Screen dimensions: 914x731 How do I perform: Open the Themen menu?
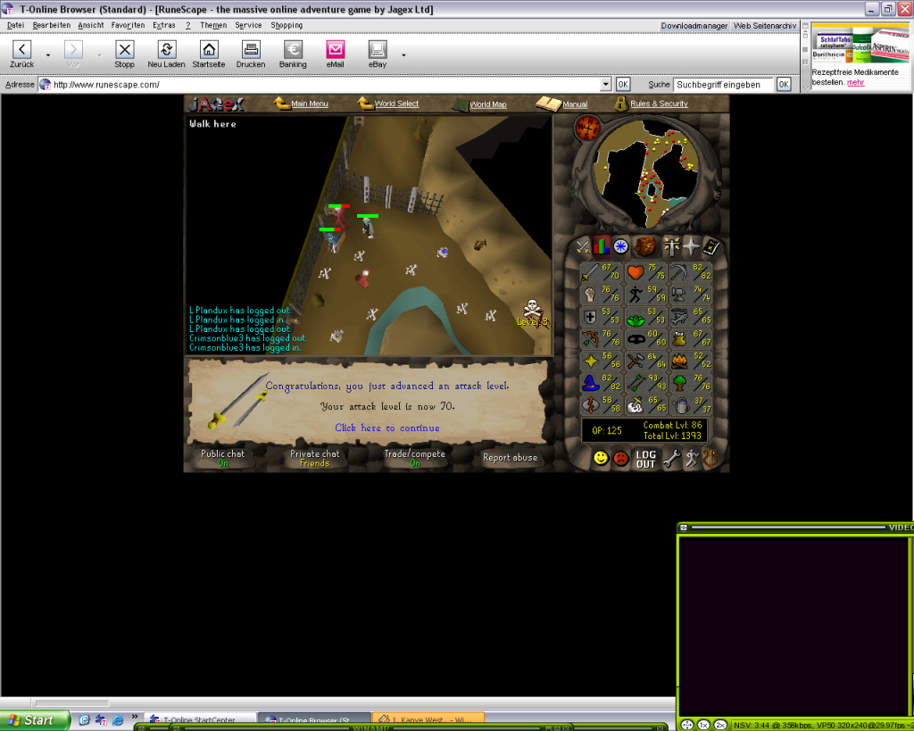[213, 26]
